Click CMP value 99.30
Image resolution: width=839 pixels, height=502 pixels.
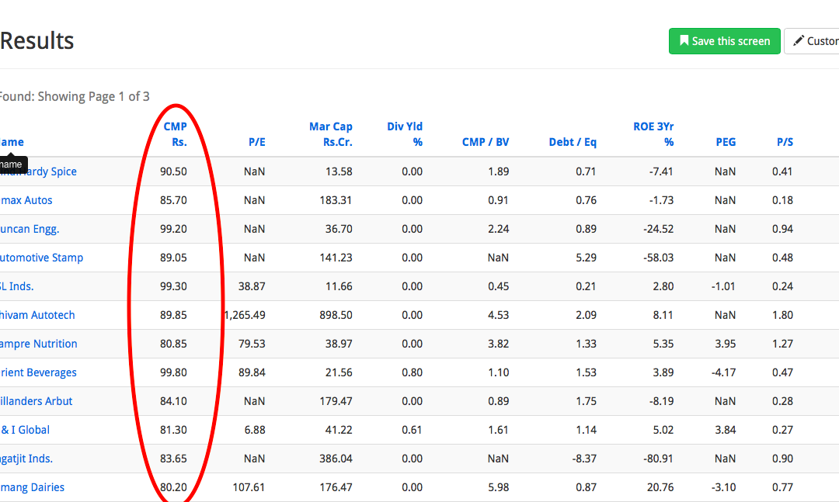[x=173, y=286]
